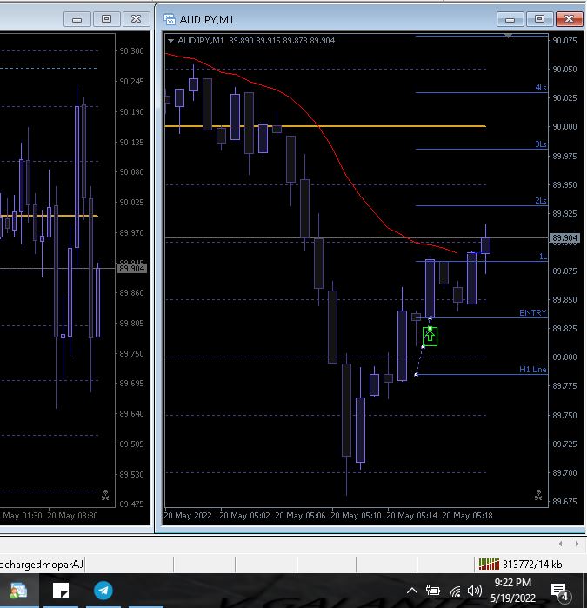Select the 4Ls line label

pos(540,88)
